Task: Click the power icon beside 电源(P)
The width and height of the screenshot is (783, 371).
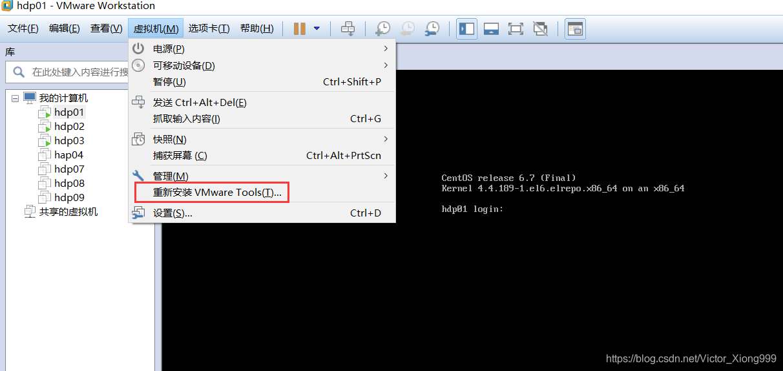Action: tap(138, 48)
